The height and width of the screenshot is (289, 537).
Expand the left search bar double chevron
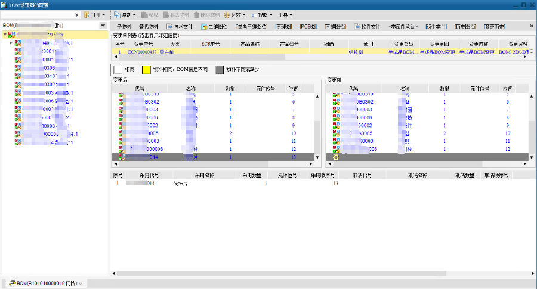76,15
